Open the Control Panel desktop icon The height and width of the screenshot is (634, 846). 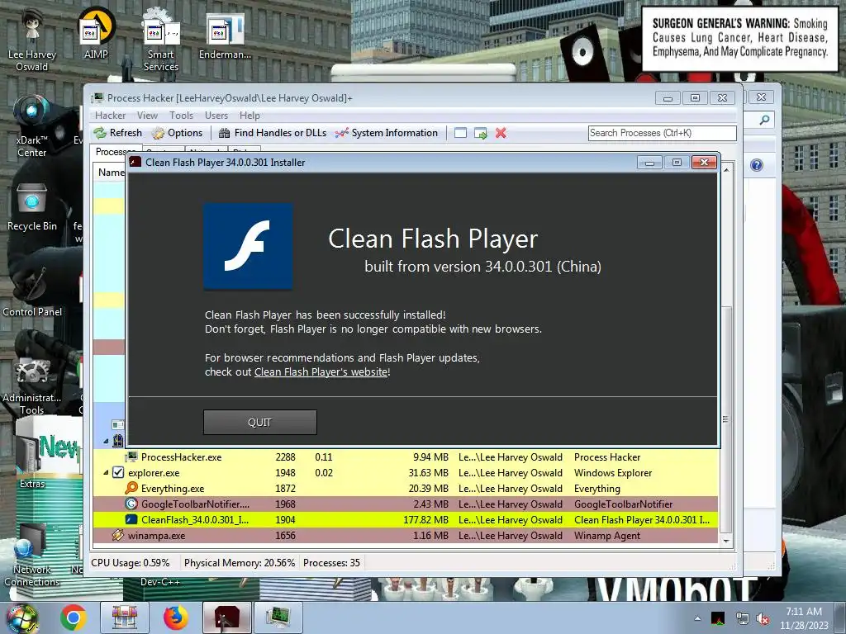[x=32, y=292]
